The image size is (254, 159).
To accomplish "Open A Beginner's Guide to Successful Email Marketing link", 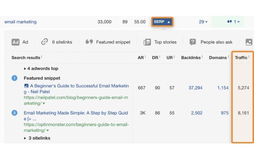I will click(x=76, y=89).
